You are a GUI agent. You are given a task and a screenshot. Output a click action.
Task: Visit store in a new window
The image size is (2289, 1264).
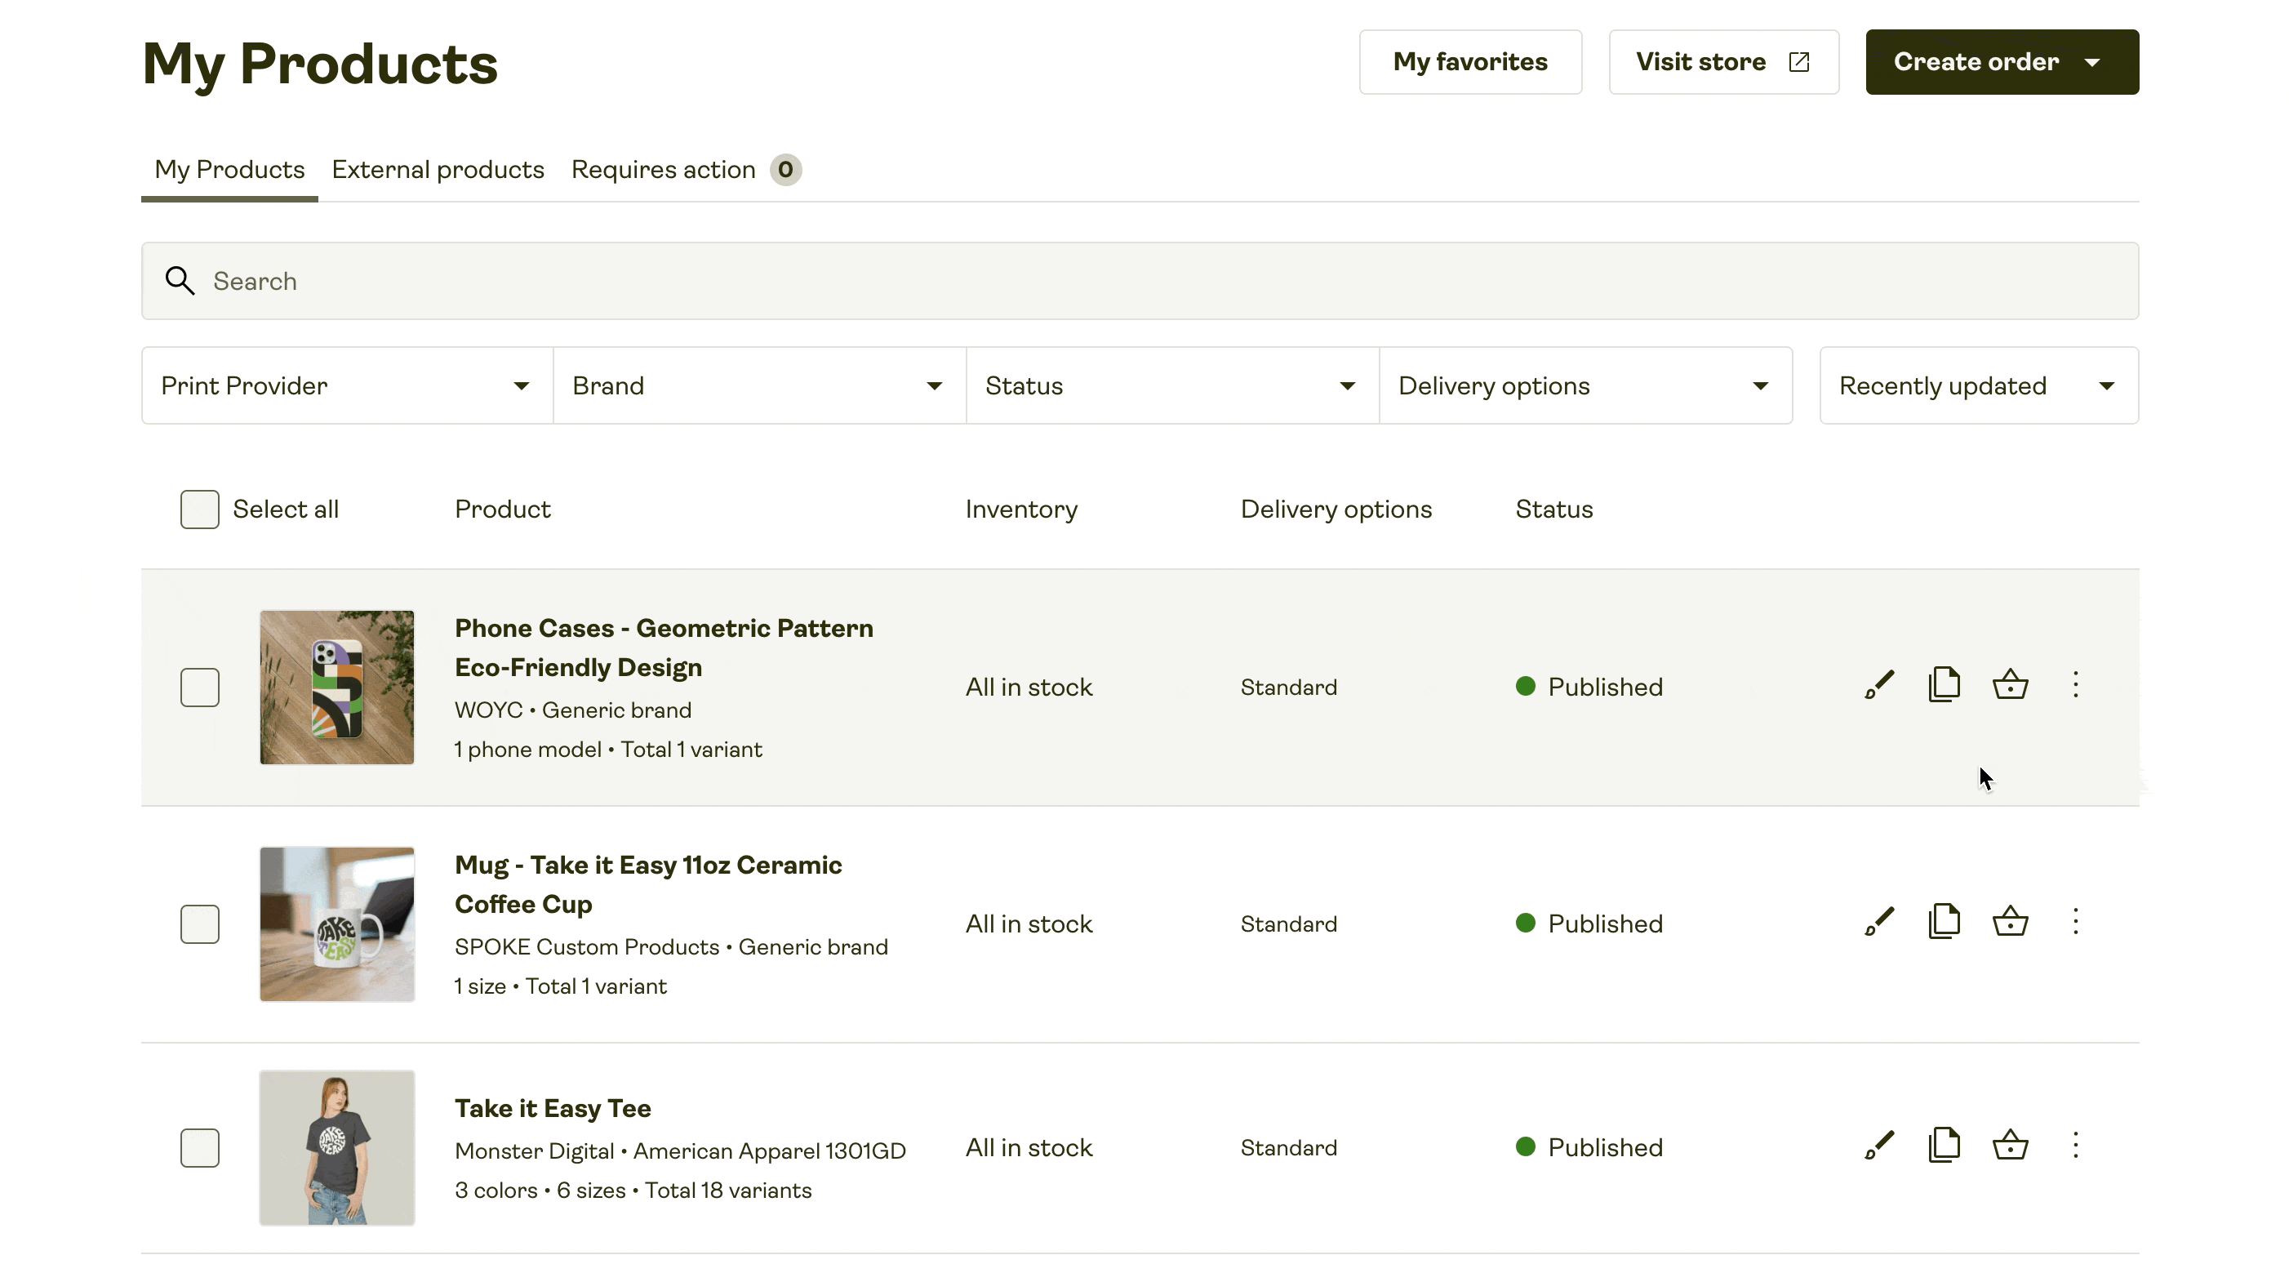1723,61
